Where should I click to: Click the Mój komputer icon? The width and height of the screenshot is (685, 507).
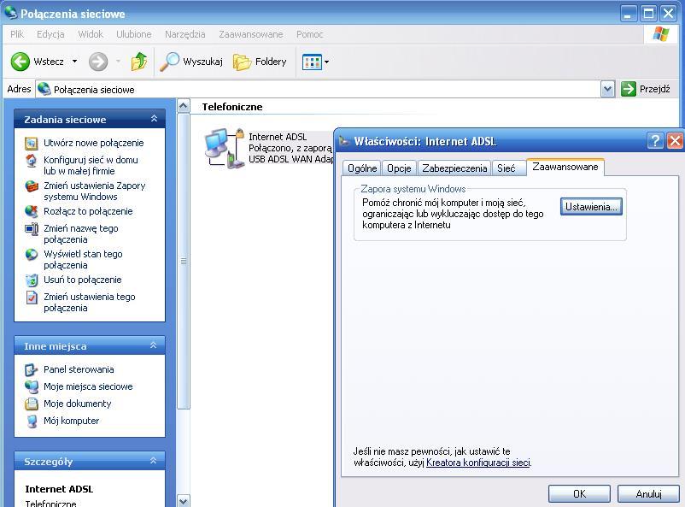pos(32,421)
